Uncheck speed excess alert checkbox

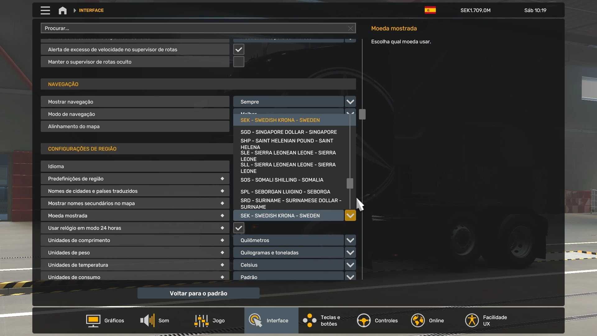click(x=238, y=49)
